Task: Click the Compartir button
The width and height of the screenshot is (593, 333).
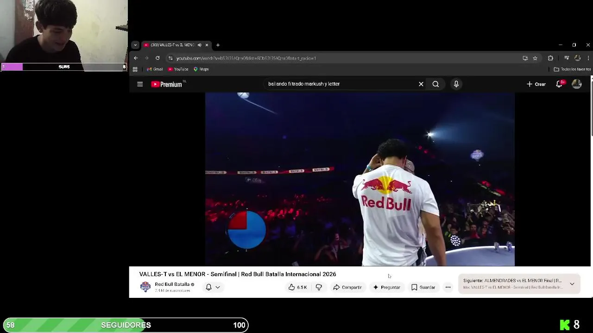Action: point(347,287)
